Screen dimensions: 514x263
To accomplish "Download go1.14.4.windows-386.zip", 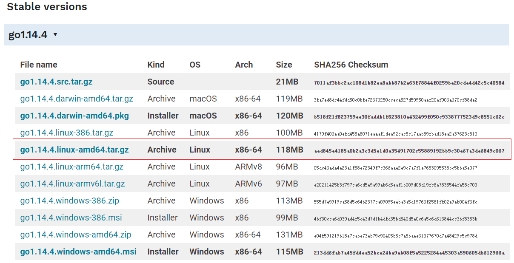I will click(x=70, y=201).
